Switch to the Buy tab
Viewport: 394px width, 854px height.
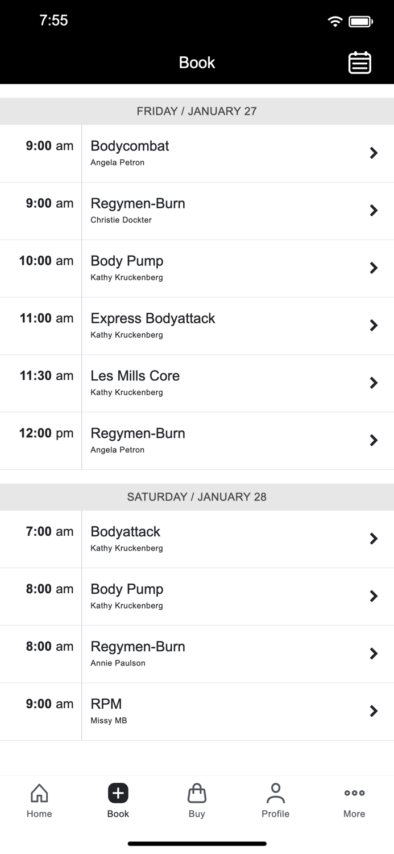pos(197,800)
